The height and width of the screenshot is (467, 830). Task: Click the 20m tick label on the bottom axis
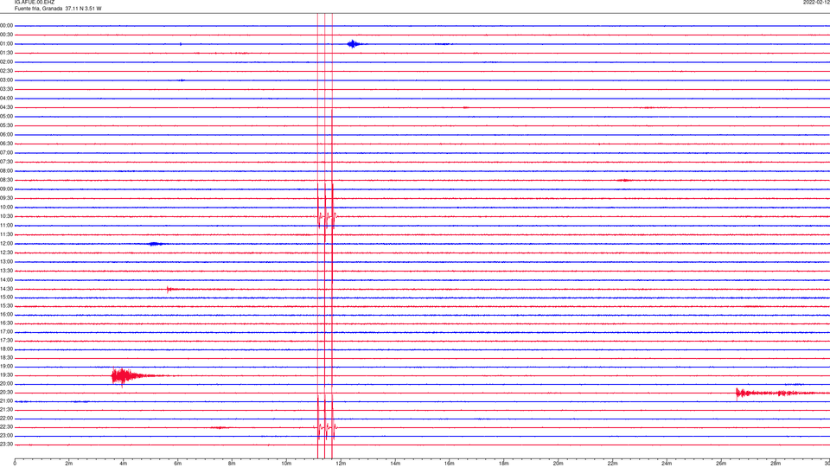pos(558,464)
